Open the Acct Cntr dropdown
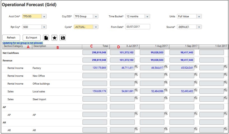This screenshot has height=134, width=229. (44, 16)
